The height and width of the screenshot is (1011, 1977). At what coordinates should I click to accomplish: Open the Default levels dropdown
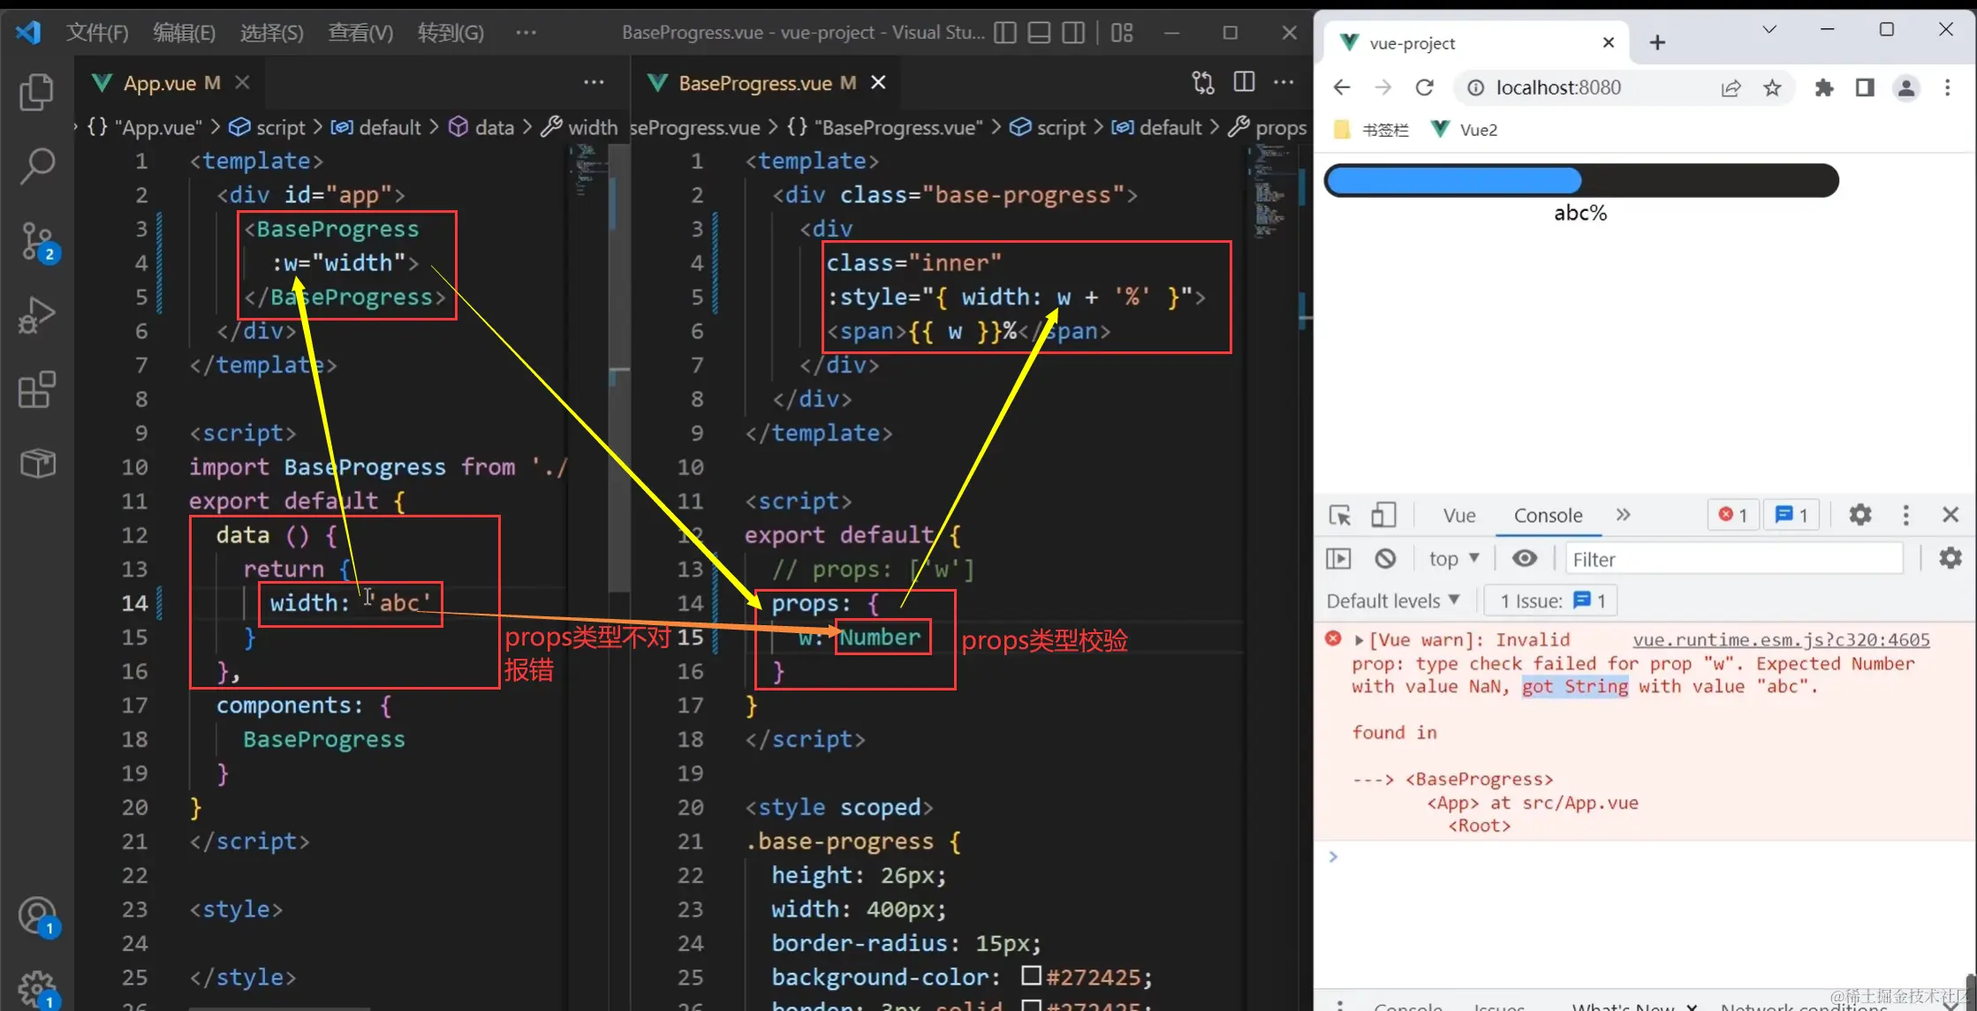1393,601
